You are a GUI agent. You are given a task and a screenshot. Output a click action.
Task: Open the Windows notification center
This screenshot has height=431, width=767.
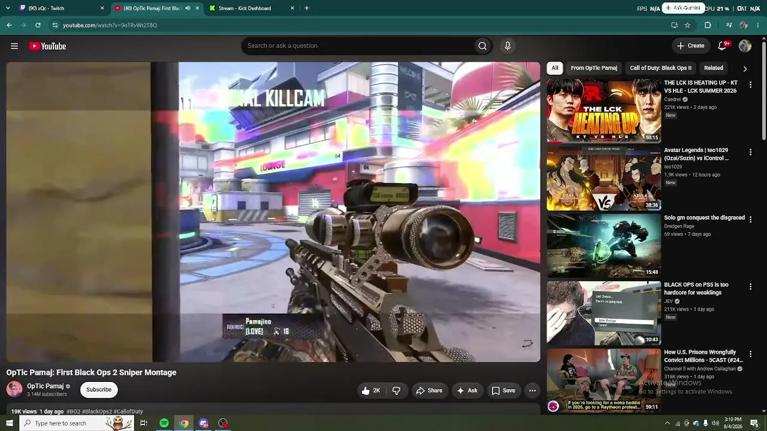pos(754,423)
